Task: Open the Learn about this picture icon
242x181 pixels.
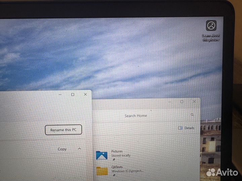Action: coord(211,25)
